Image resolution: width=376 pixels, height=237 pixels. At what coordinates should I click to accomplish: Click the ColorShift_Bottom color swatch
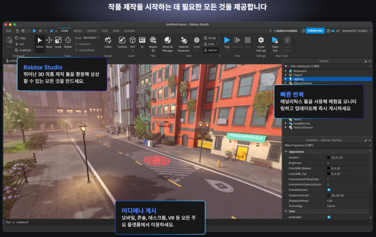(x=329, y=168)
